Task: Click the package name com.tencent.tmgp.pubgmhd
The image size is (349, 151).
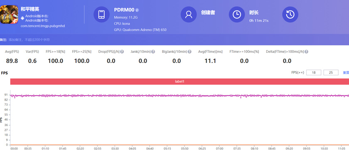Action: (43, 26)
